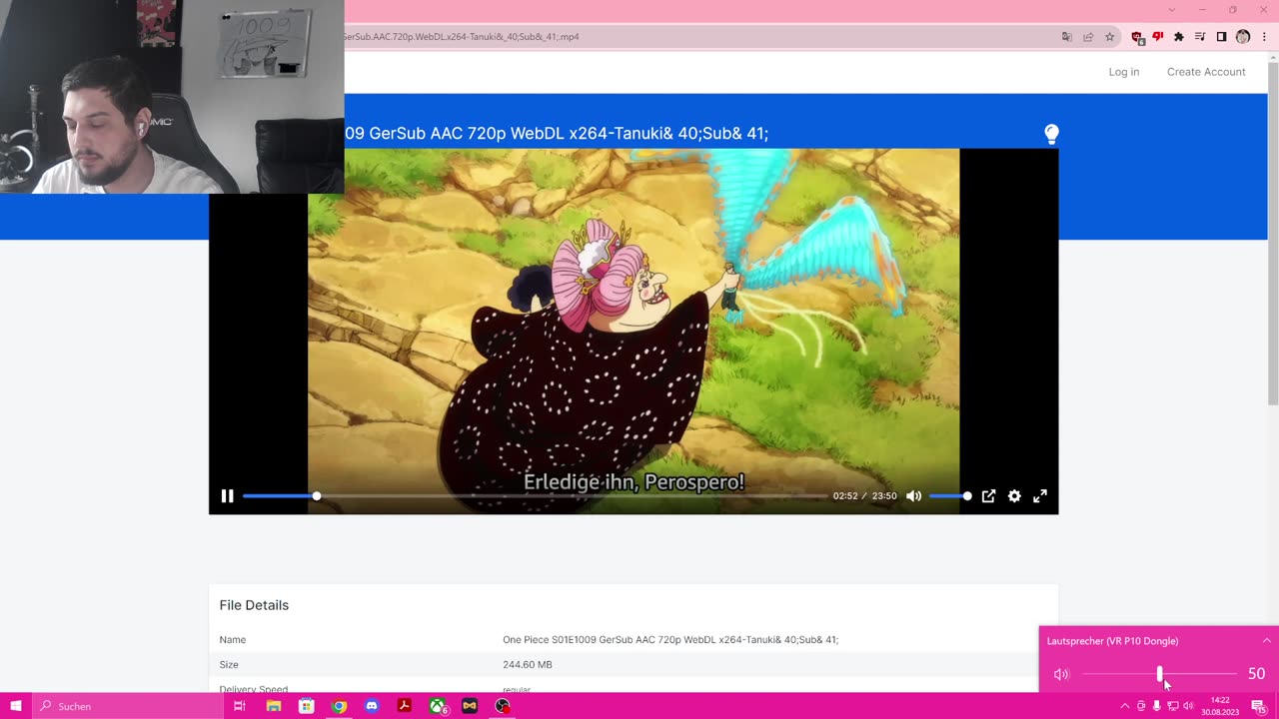This screenshot has width=1279, height=719.
Task: Click the Create Account link
Action: tap(1206, 72)
